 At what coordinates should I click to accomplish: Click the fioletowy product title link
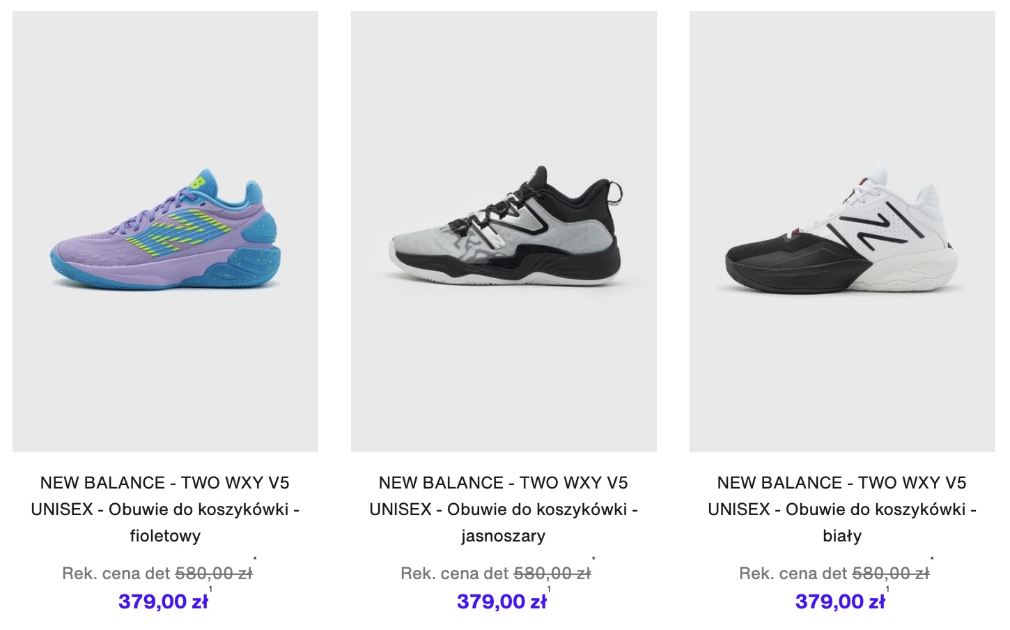(165, 509)
